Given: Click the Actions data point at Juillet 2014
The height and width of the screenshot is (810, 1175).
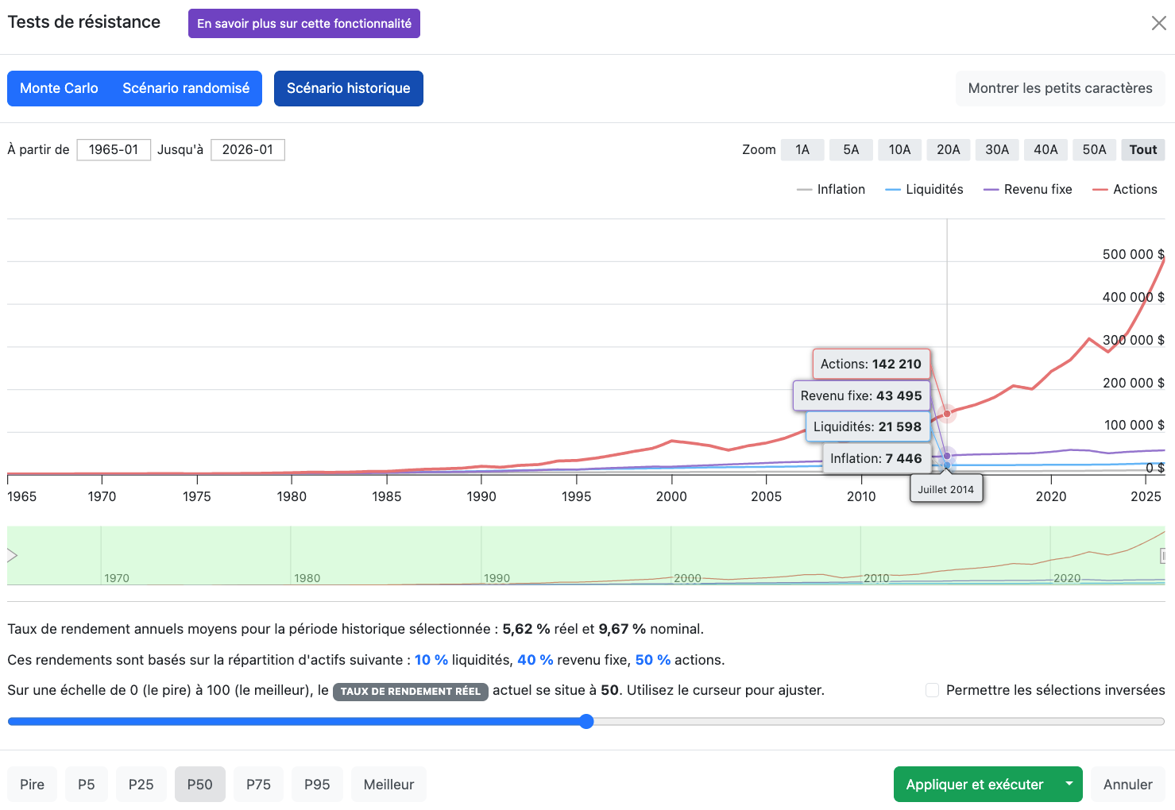Looking at the screenshot, I should 947,414.
